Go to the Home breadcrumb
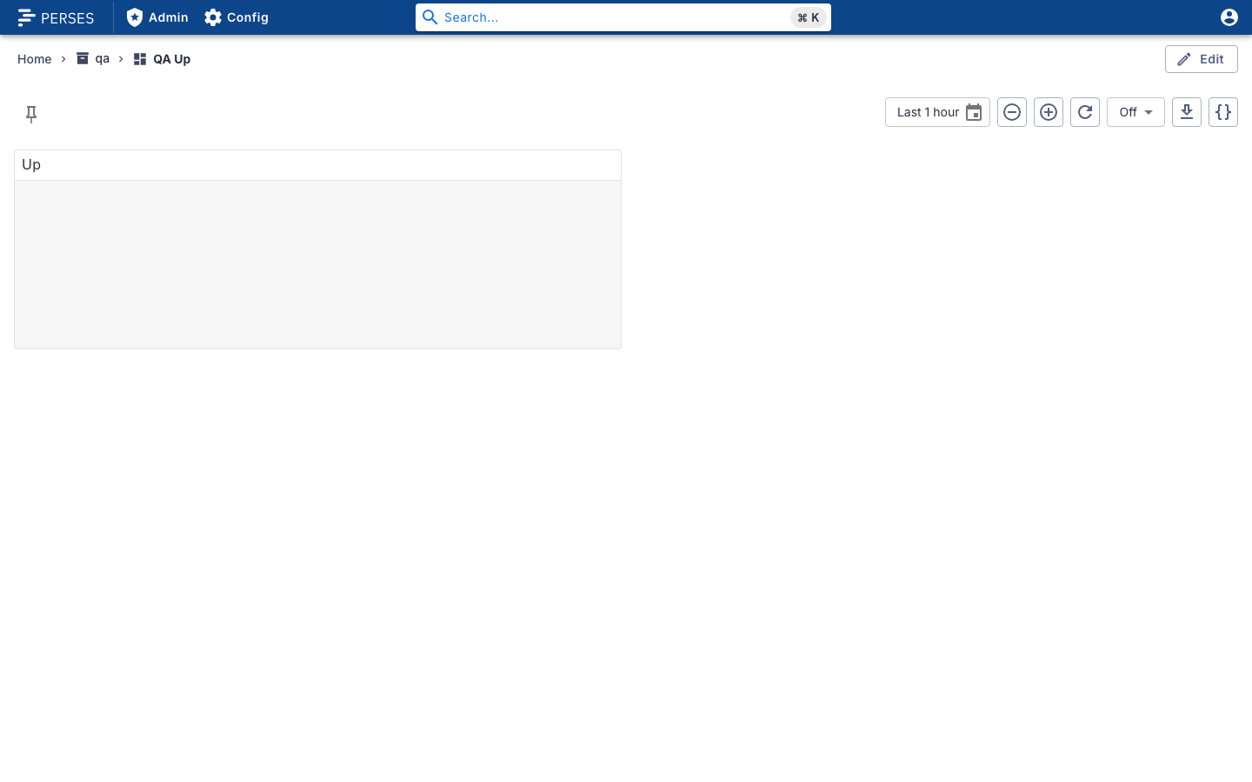1252x782 pixels. (35, 59)
